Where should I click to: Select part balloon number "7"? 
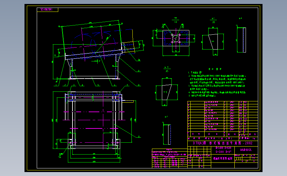tap(127, 85)
